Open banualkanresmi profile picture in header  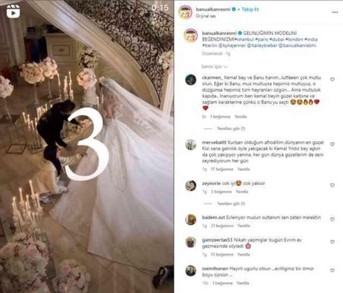185,12
